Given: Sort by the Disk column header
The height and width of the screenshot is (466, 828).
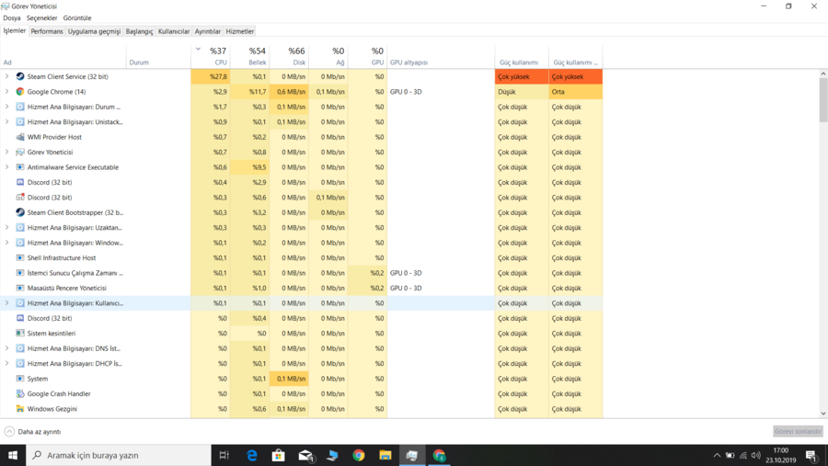Looking at the screenshot, I should pyautogui.click(x=290, y=56).
